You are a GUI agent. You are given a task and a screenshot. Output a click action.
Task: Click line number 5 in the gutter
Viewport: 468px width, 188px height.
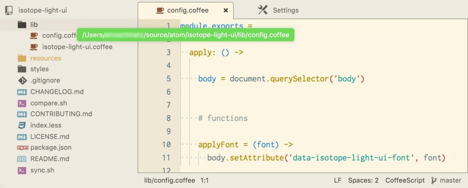click(168, 79)
